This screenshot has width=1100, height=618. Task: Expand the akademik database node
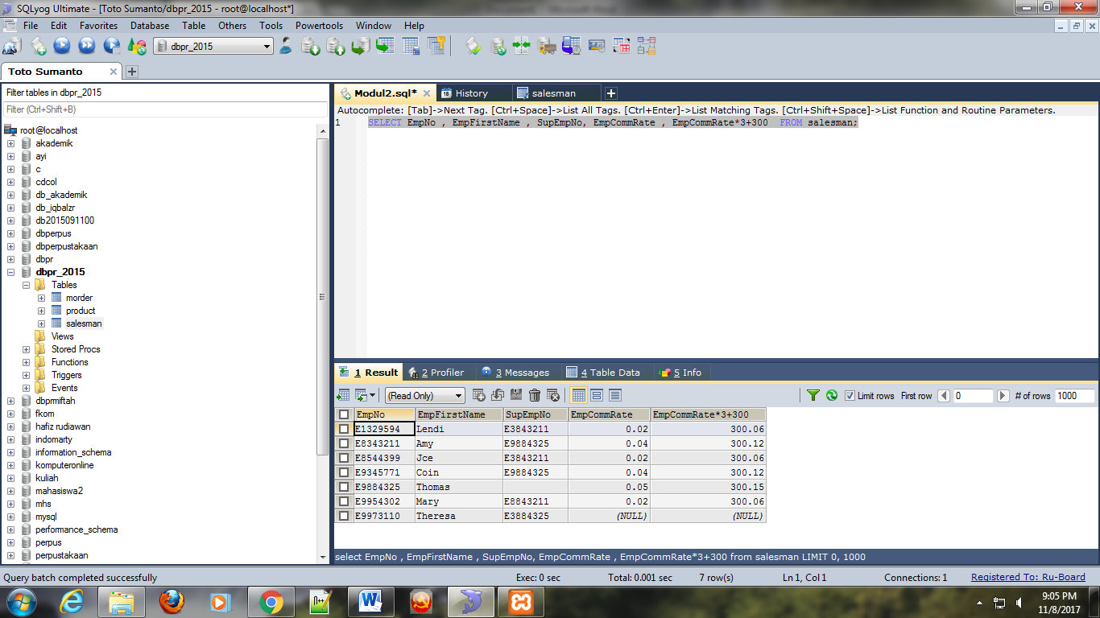coord(11,143)
